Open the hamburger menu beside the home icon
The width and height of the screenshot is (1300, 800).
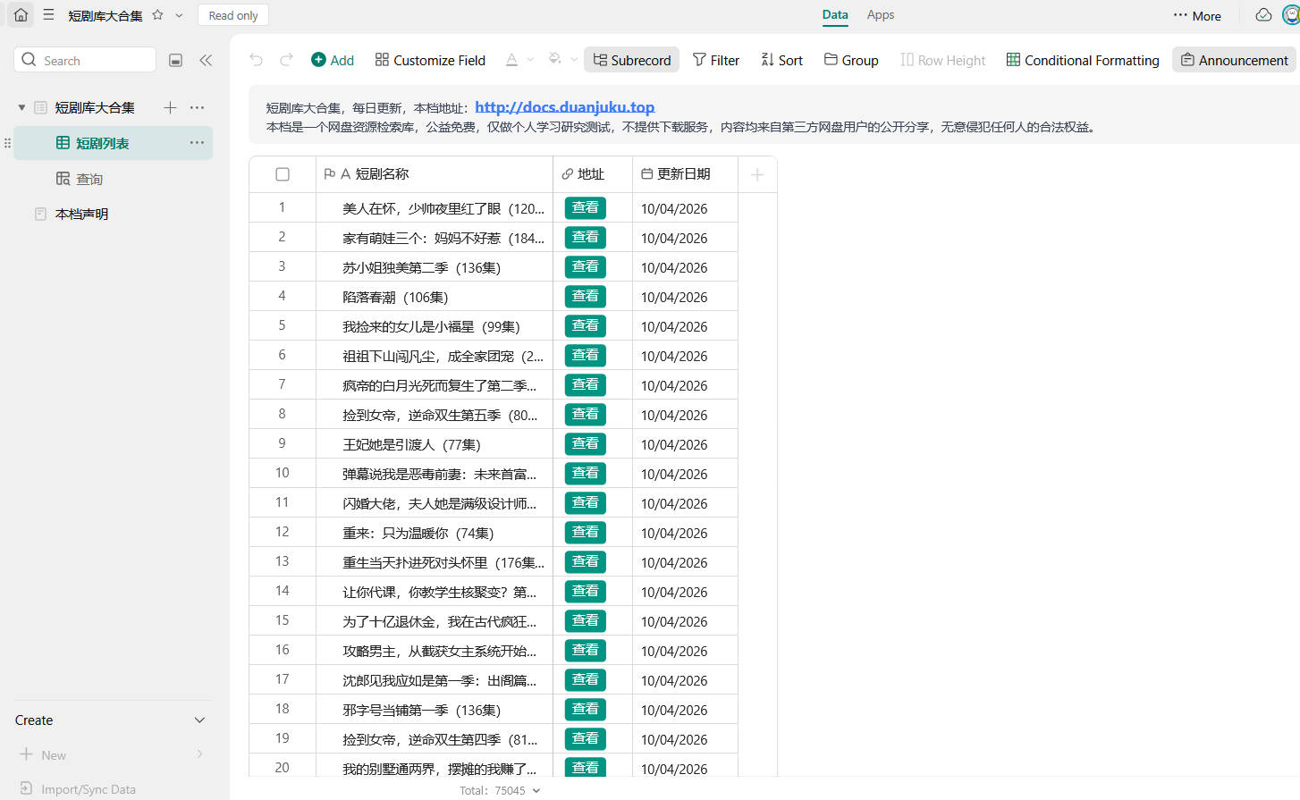point(48,15)
